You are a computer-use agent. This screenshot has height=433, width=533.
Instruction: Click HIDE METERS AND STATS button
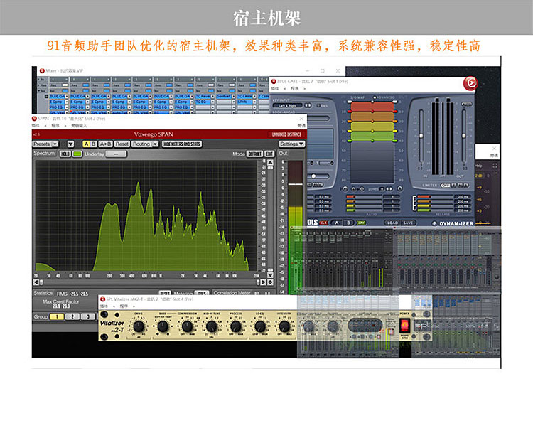point(182,144)
